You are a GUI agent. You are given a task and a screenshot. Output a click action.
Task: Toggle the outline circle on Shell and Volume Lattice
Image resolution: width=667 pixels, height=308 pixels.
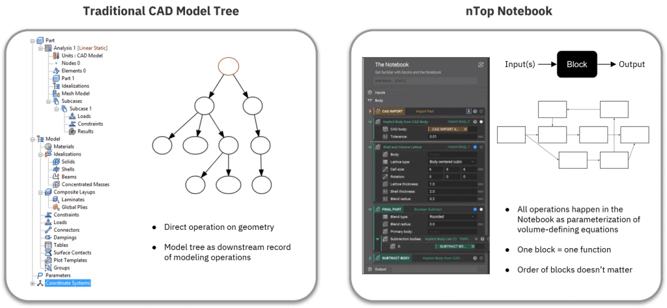click(481, 147)
